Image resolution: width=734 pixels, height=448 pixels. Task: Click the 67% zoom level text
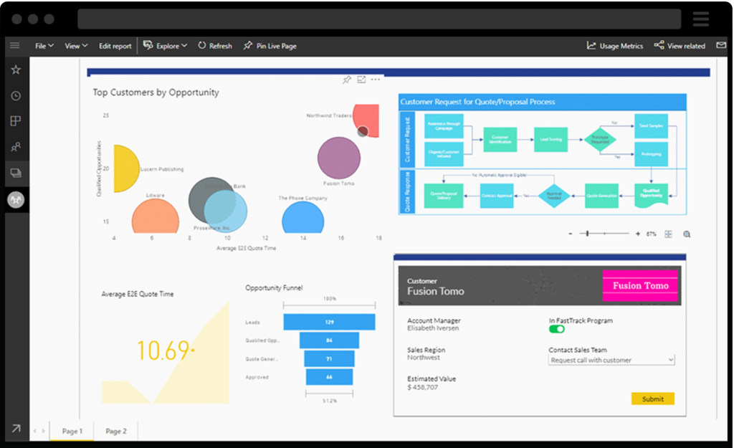651,234
